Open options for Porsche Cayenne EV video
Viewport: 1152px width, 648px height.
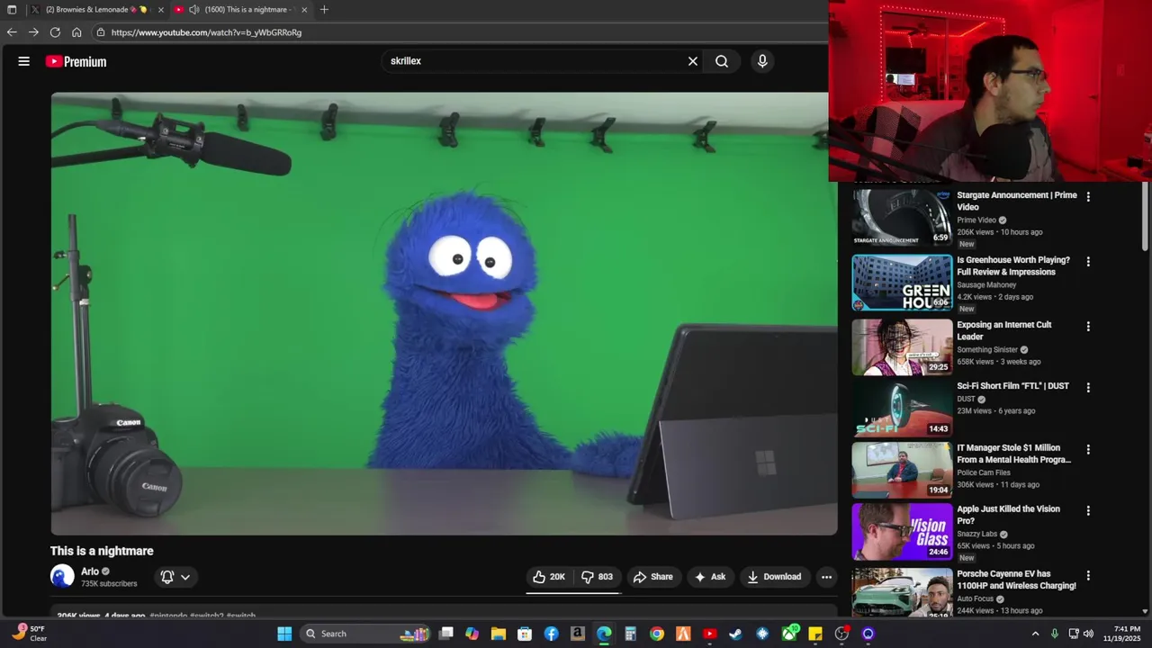[x=1088, y=574]
